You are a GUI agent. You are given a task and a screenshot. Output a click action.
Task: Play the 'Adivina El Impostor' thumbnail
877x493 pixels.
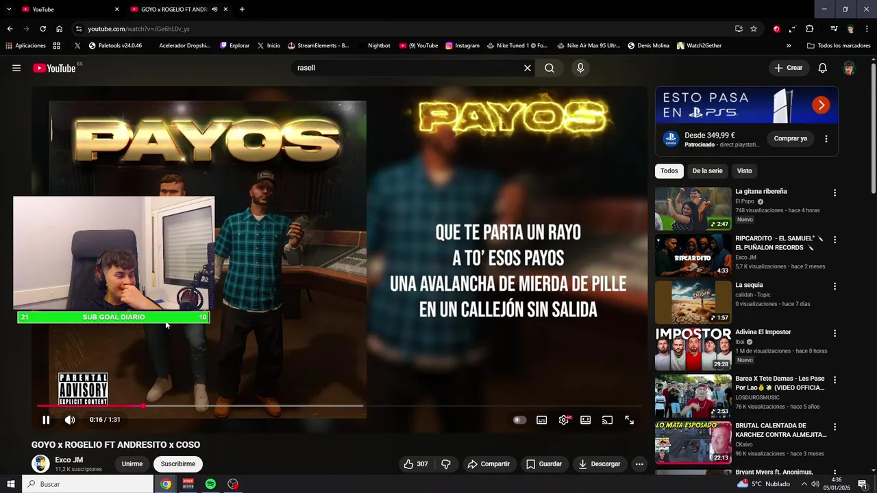click(x=693, y=349)
